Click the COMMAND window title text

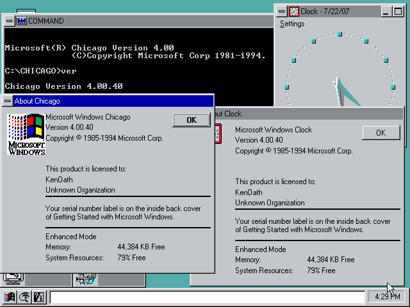tap(45, 21)
